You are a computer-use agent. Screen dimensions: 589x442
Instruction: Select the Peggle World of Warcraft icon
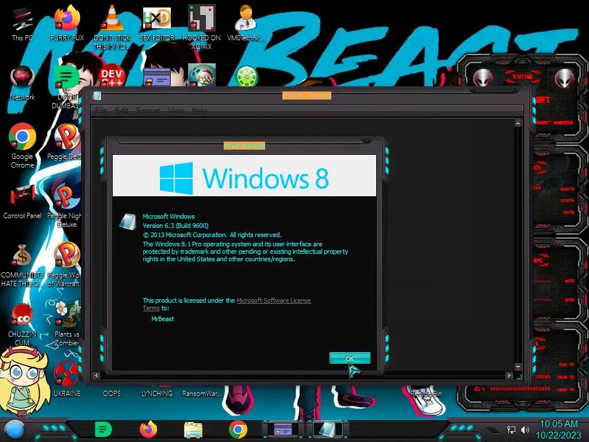click(66, 265)
